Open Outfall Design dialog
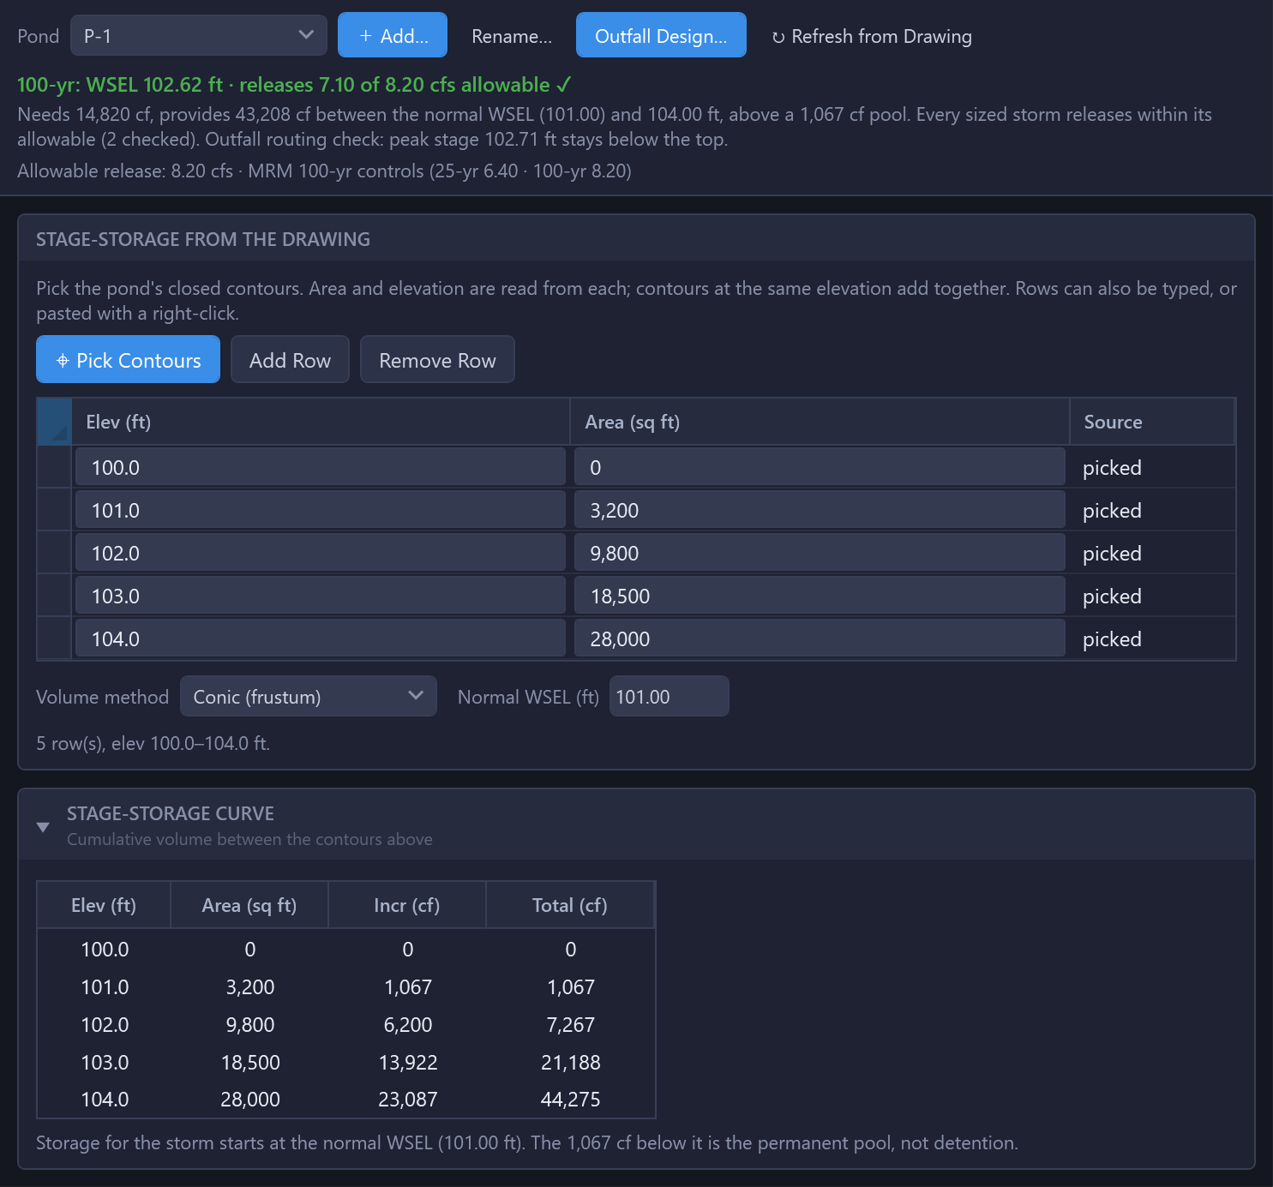The width and height of the screenshot is (1273, 1187). point(661,35)
